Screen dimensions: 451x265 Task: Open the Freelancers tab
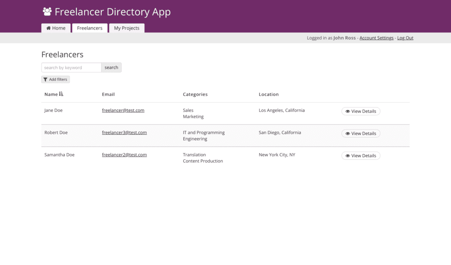click(89, 28)
